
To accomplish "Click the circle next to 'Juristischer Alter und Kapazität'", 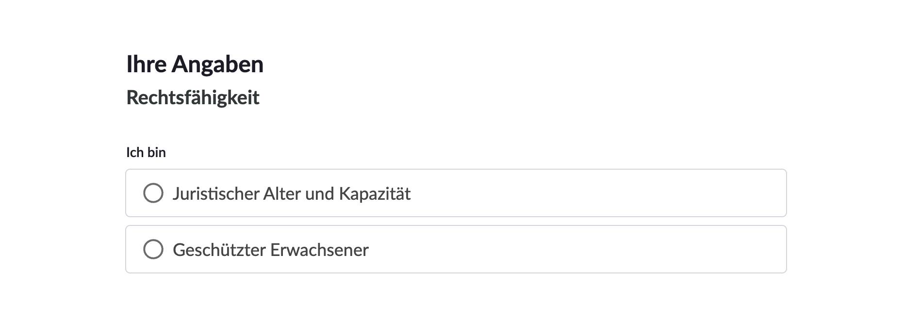I will 153,193.
